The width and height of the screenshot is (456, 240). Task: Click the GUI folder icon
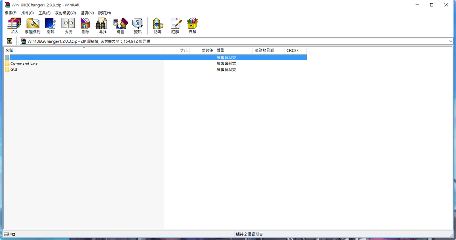pos(7,69)
